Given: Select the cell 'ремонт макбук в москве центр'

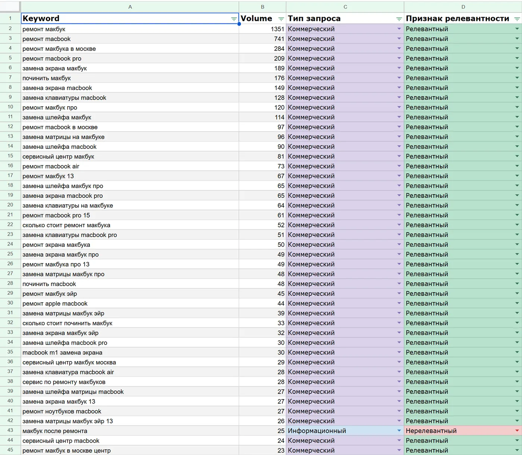Looking at the screenshot, I should (130, 450).
